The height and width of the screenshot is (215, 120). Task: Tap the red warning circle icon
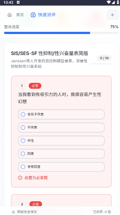coord(20,178)
